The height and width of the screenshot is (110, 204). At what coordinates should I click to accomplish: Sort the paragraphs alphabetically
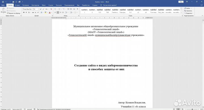(x=74, y=9)
